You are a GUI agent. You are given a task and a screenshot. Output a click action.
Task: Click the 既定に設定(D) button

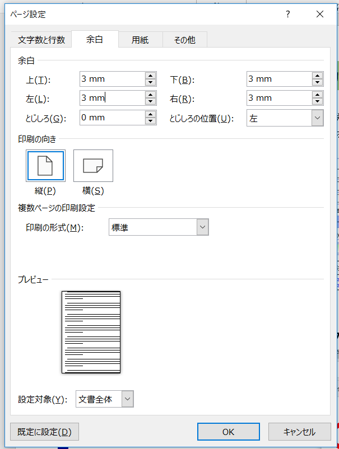pos(44,432)
